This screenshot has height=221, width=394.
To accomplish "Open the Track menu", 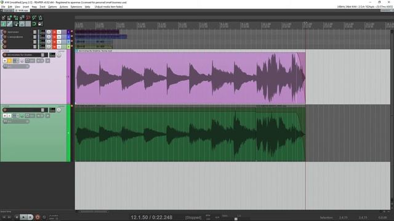I will (x=42, y=7).
